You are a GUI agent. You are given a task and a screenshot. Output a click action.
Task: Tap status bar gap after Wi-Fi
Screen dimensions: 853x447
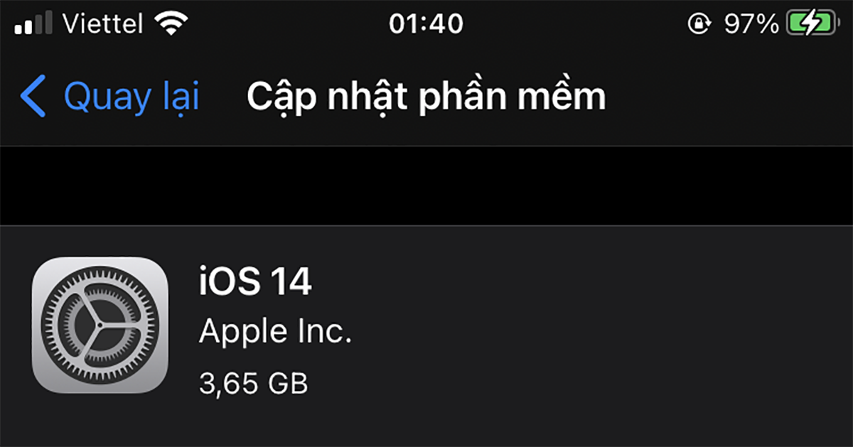pos(283,25)
